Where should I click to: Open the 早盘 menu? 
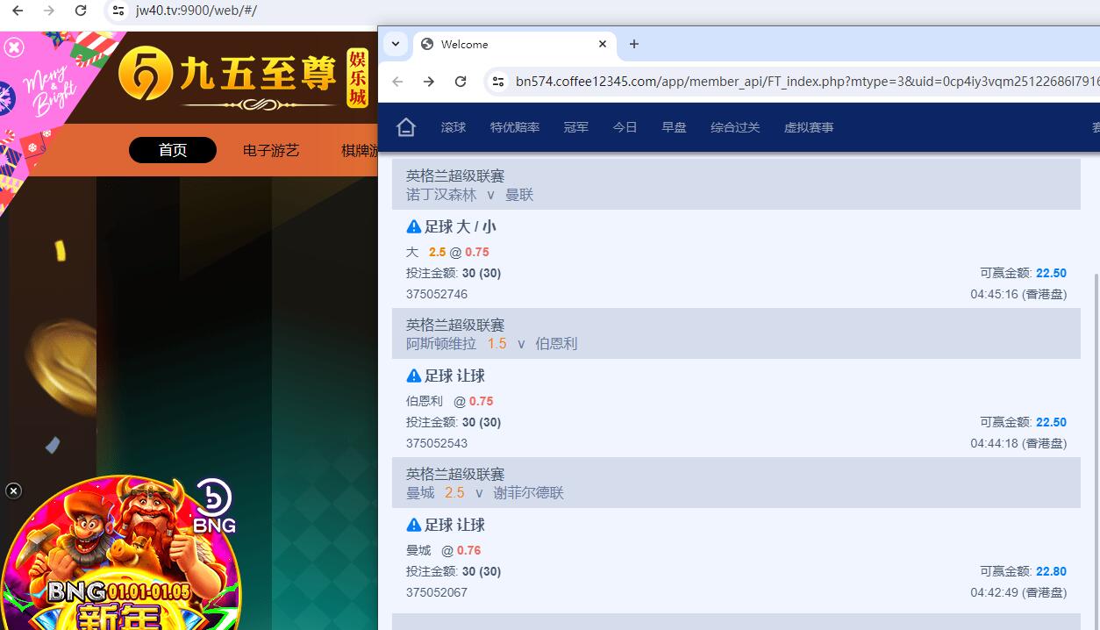[x=675, y=127]
